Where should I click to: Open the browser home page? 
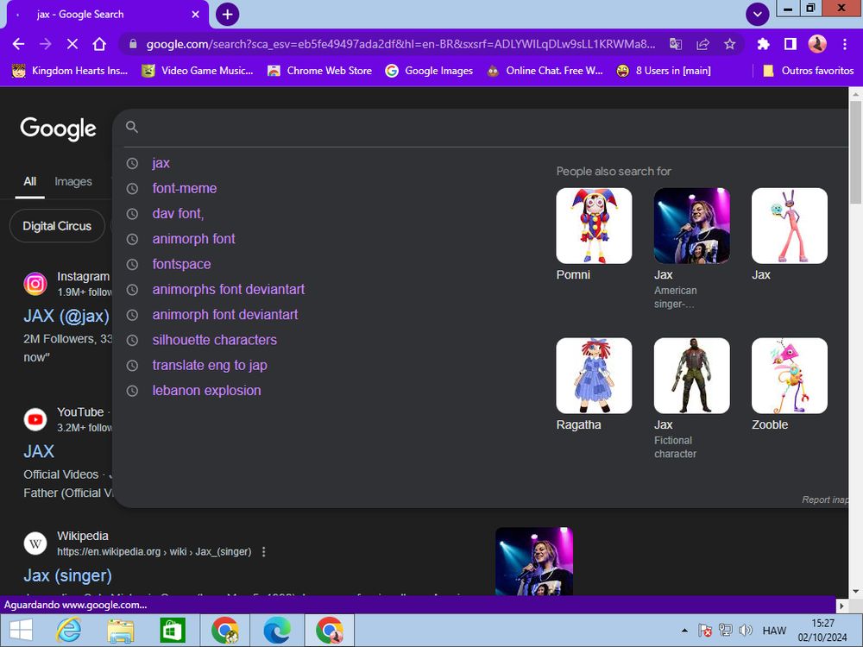[x=99, y=44]
